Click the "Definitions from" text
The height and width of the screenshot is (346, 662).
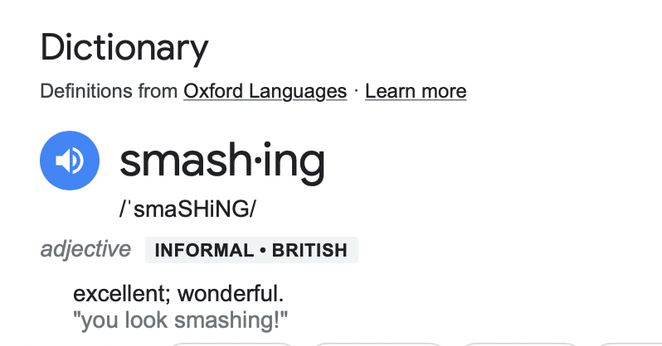click(109, 91)
